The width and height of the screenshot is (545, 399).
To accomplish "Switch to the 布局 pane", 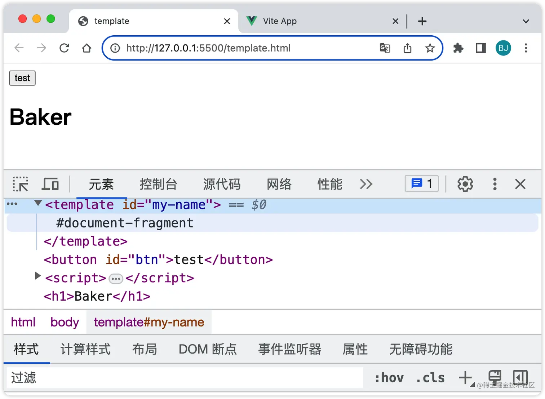I will click(145, 349).
